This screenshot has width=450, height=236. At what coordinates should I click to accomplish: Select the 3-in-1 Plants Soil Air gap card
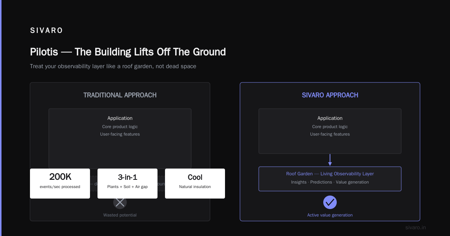(127, 184)
